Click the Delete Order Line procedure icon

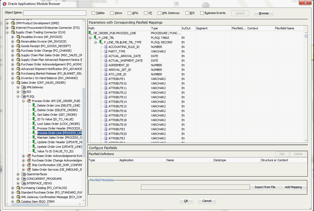(34, 105)
